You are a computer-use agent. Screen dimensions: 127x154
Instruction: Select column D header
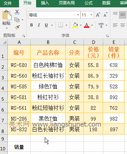(x=93, y=42)
